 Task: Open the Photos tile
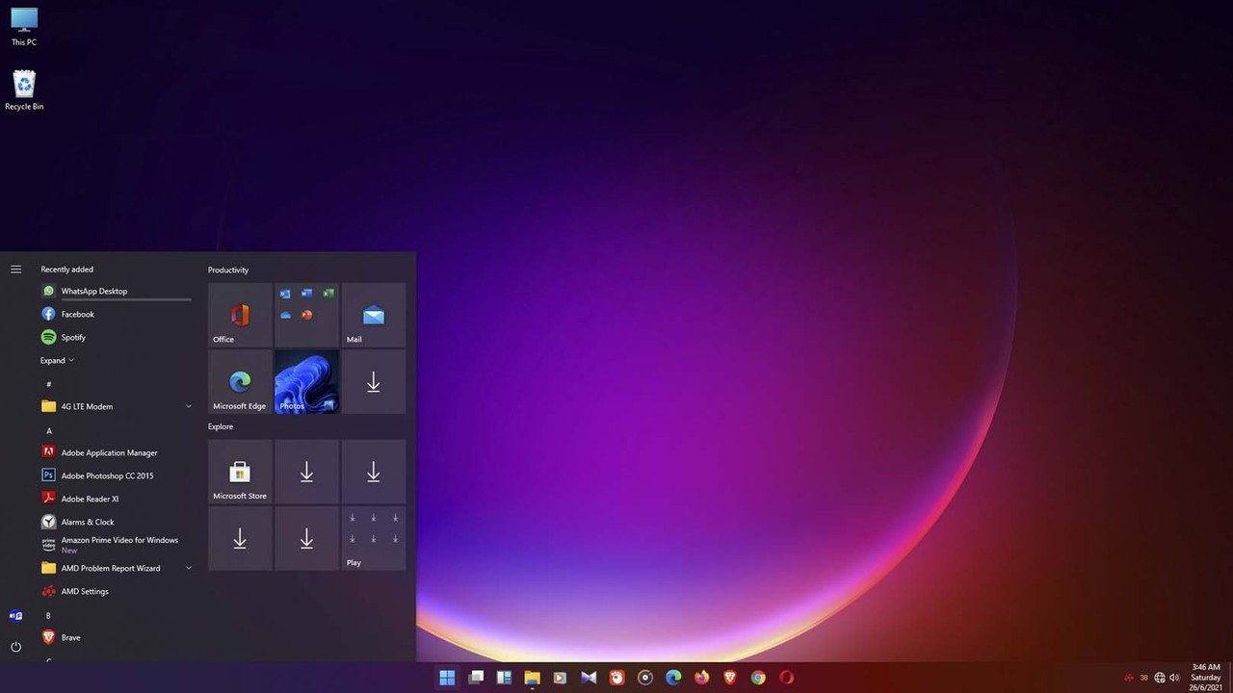point(306,381)
